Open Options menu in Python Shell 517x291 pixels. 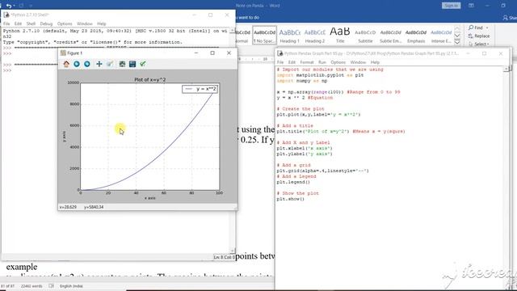pyautogui.click(x=65, y=23)
